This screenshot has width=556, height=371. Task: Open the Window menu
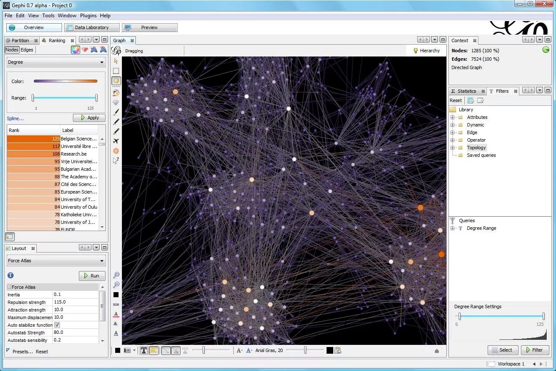pyautogui.click(x=67, y=16)
